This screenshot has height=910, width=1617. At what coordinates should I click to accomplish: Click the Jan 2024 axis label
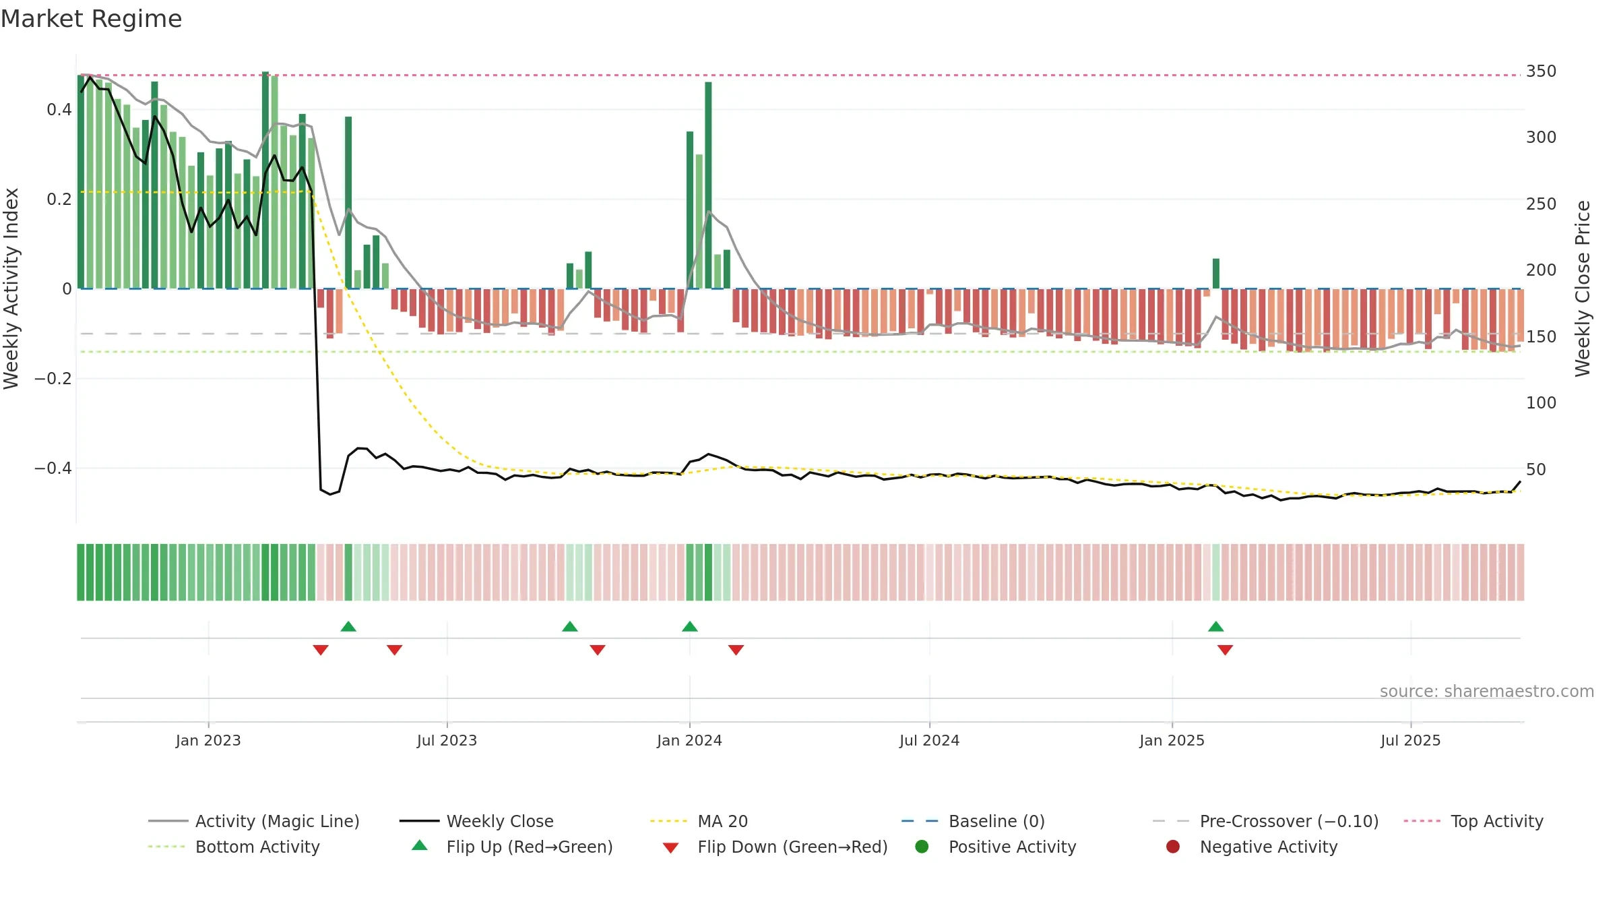689,740
